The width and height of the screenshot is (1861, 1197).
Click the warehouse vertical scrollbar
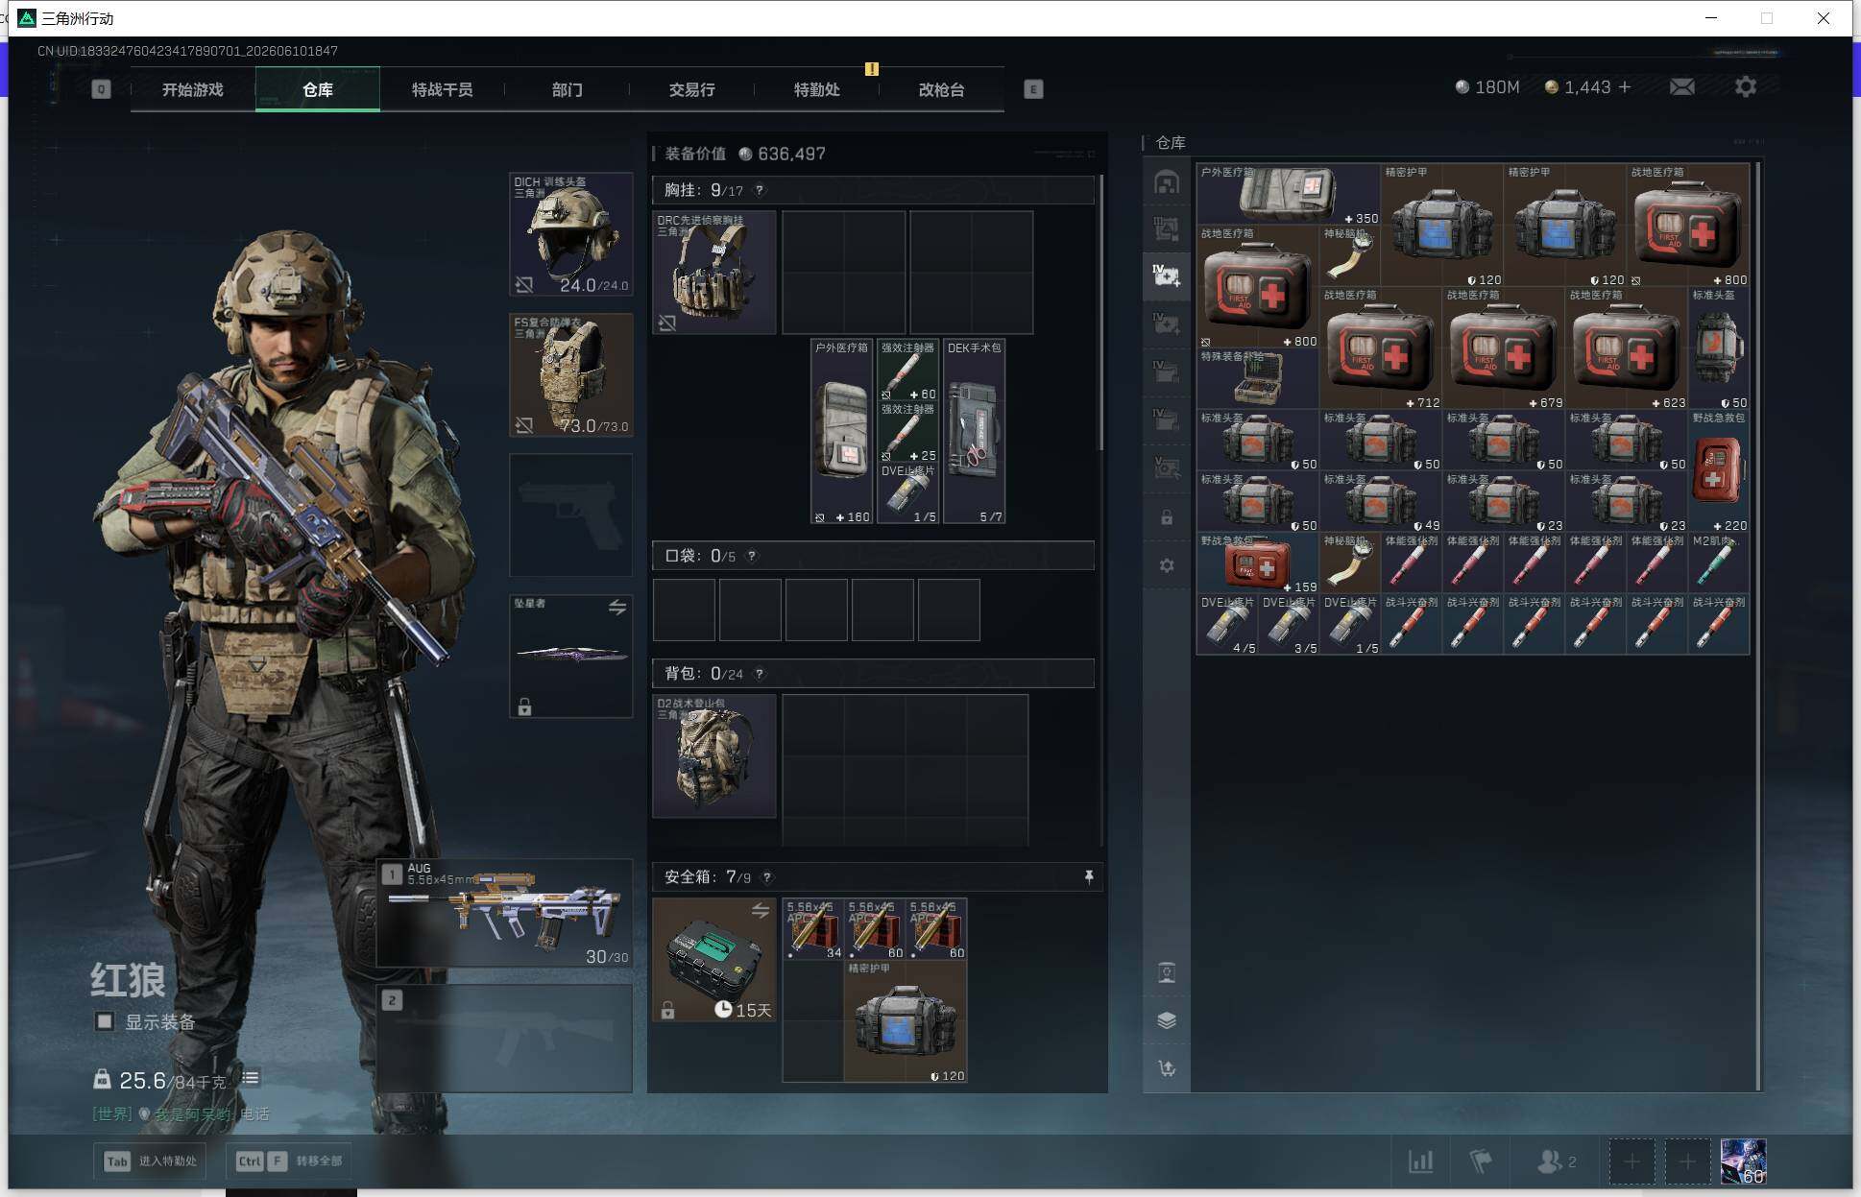click(1758, 626)
